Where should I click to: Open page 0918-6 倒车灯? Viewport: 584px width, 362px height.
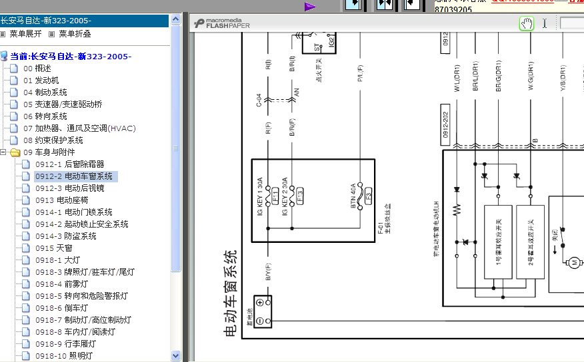[61, 308]
